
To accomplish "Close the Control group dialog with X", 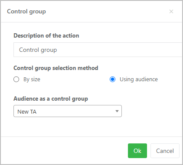I will click(171, 11).
